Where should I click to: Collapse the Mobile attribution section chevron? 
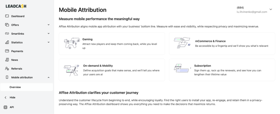(x=48, y=78)
